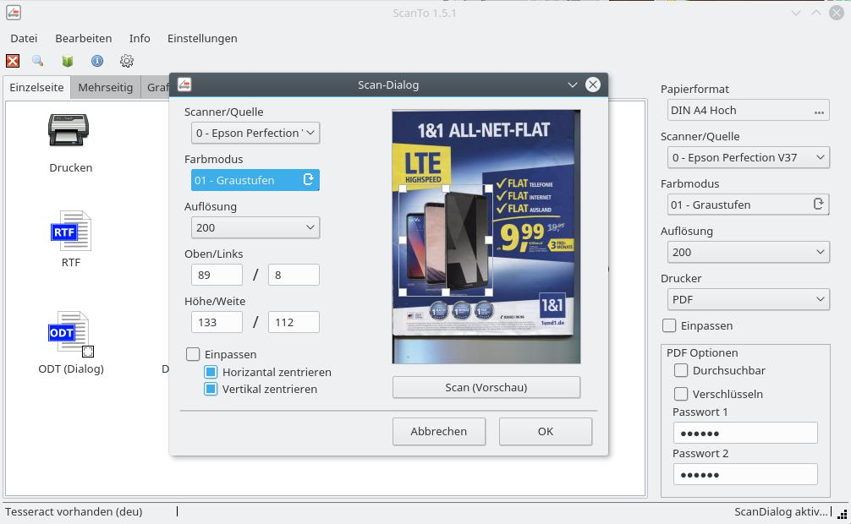Screen dimensions: 851x524
Task: Click the scan preview image of 1&1 flyer
Action: coord(486,237)
